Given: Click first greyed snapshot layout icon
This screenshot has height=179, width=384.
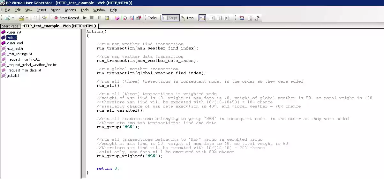Looking at the screenshot, I should 212,18.
